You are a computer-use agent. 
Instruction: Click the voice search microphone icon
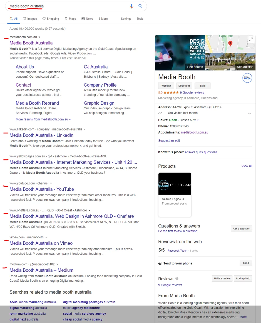click(131, 6)
